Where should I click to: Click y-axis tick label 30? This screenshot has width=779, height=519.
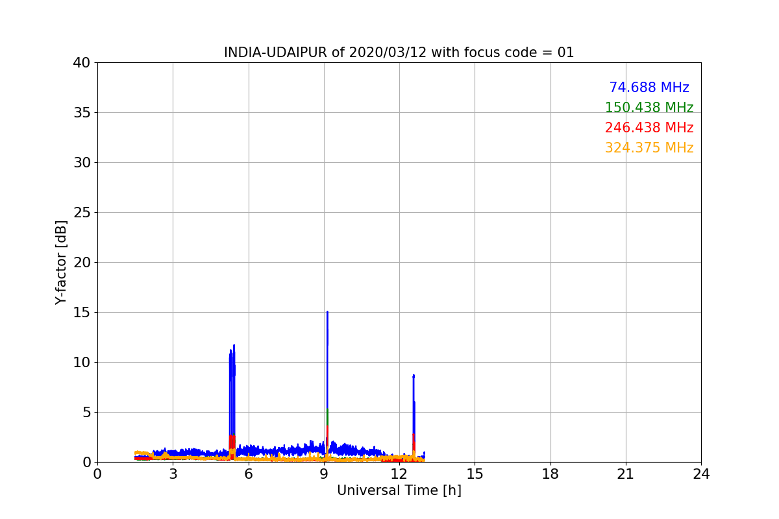tap(81, 163)
